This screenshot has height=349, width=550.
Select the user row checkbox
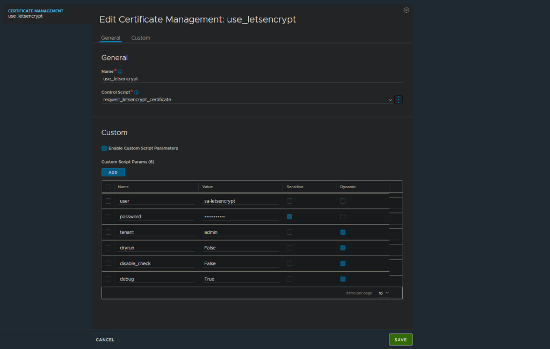108,201
